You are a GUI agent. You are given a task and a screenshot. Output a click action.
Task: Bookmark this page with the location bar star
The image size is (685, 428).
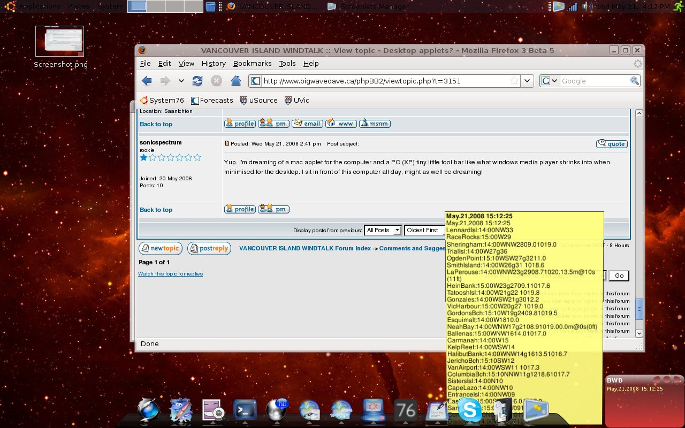coord(514,81)
